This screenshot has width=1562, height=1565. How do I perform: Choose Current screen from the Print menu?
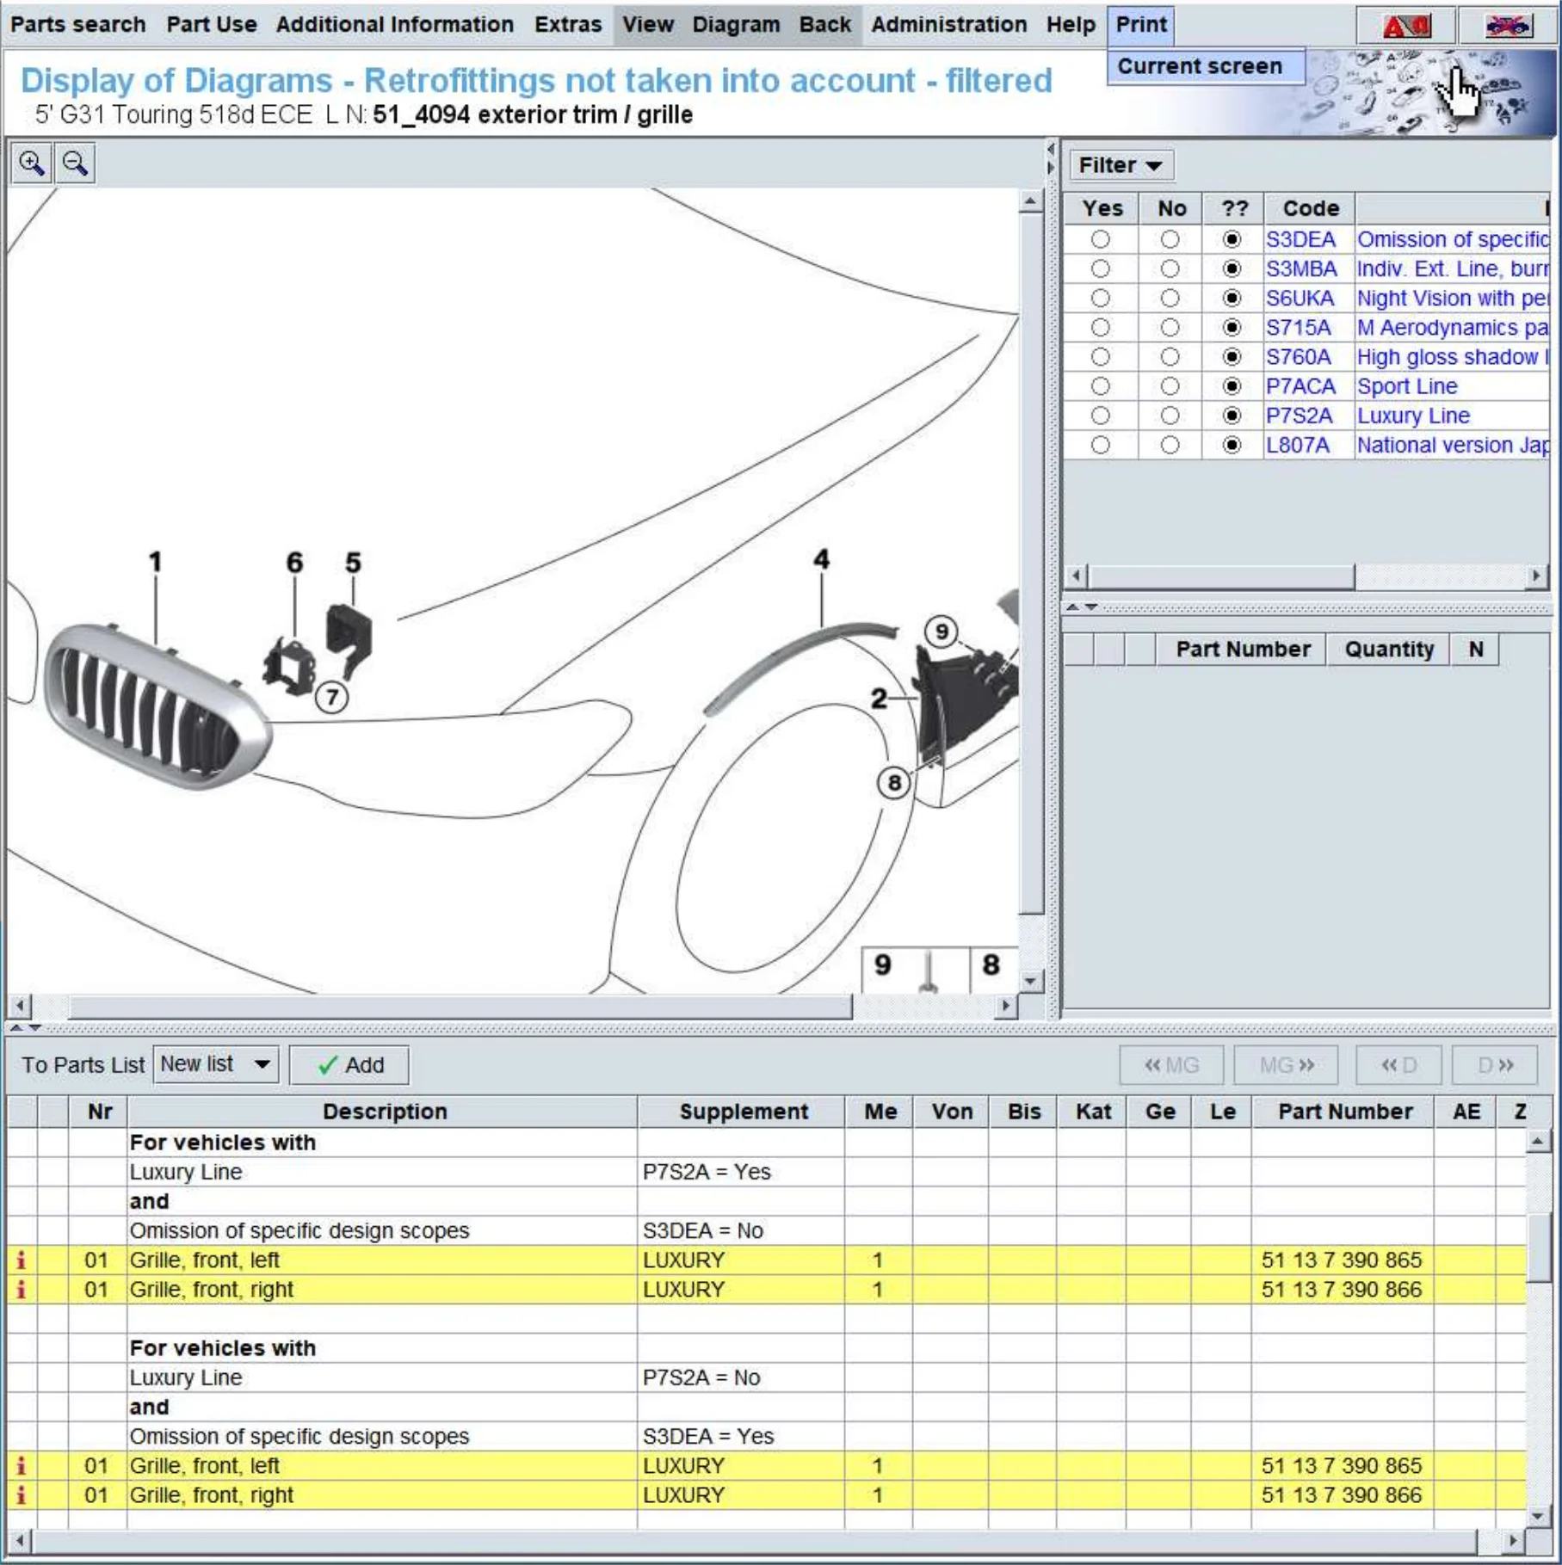pos(1206,66)
